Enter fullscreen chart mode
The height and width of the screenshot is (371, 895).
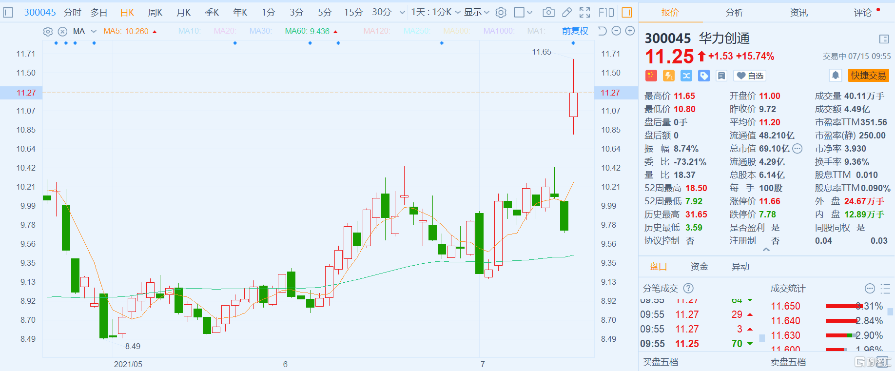(x=585, y=12)
